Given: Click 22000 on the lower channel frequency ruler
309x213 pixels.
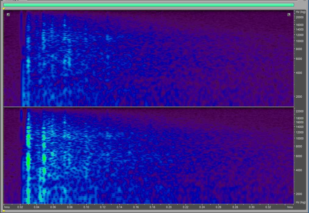Looking at the screenshot, I should (x=300, y=111).
